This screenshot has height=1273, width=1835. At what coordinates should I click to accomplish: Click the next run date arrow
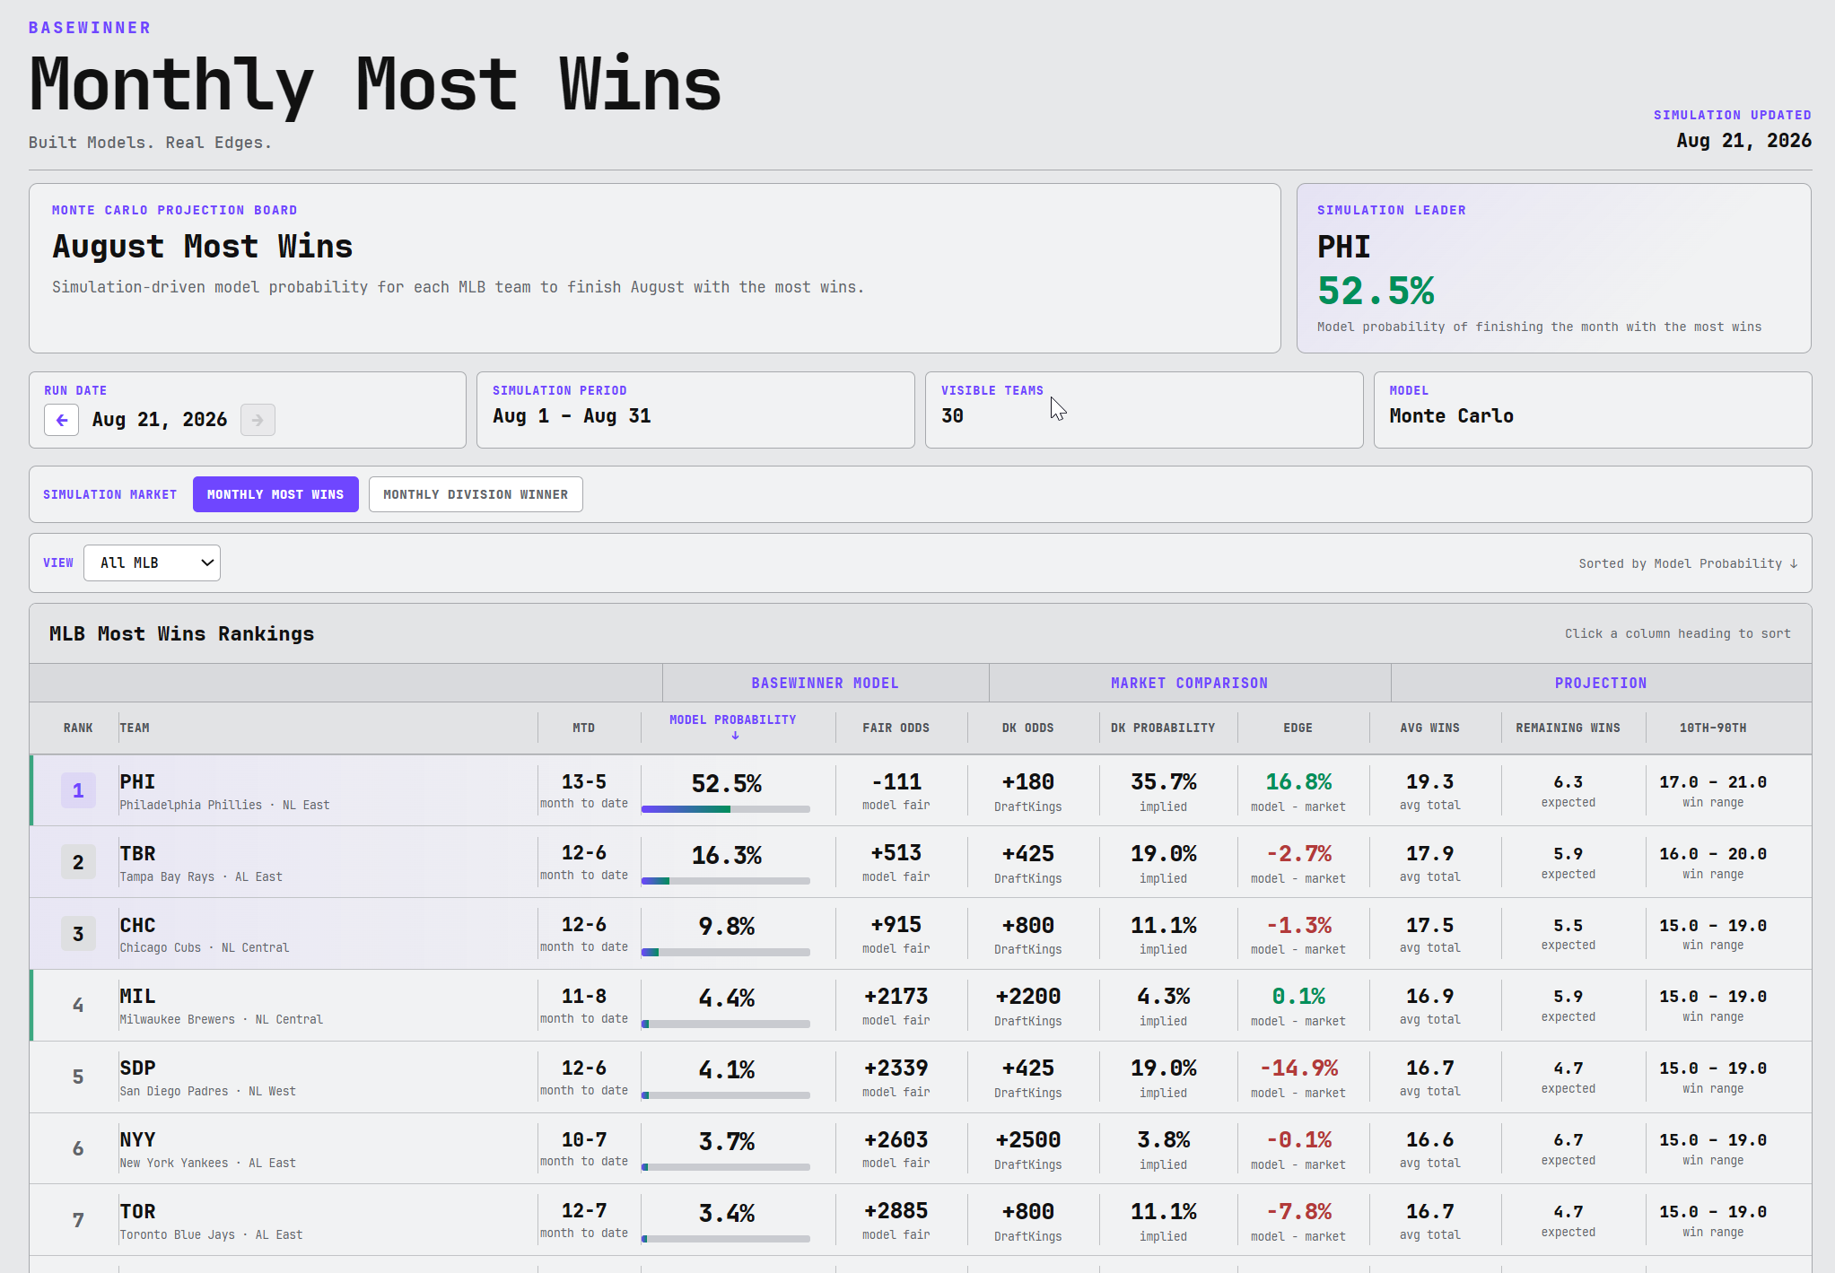tap(258, 420)
